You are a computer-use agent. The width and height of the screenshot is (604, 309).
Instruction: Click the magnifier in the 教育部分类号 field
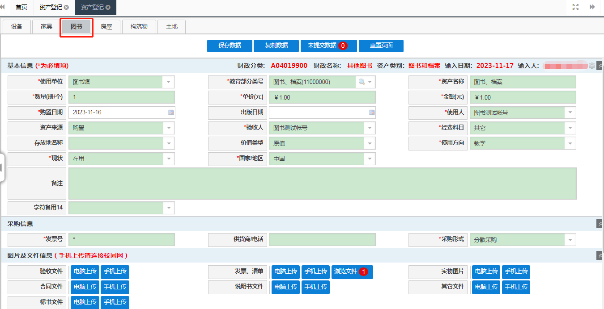pyautogui.click(x=362, y=82)
